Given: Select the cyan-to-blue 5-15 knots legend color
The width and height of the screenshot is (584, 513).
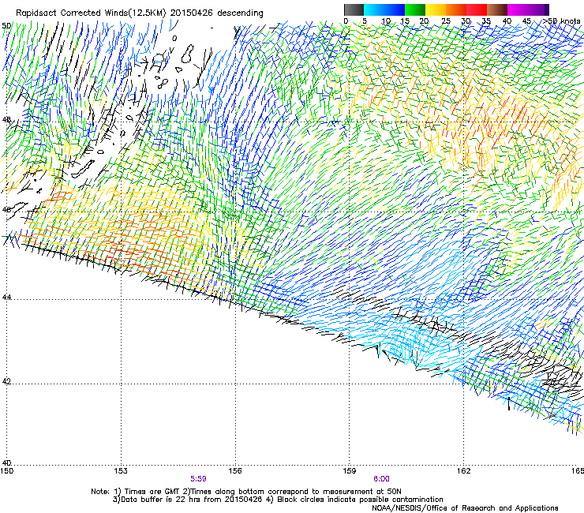Looking at the screenshot, I should 384,9.
